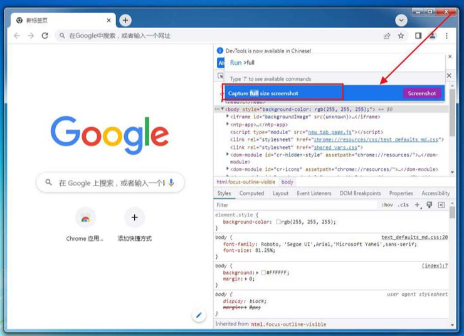Click the share page icon in address bar
Image resolution: width=464 pixels, height=336 pixels.
pos(387,36)
